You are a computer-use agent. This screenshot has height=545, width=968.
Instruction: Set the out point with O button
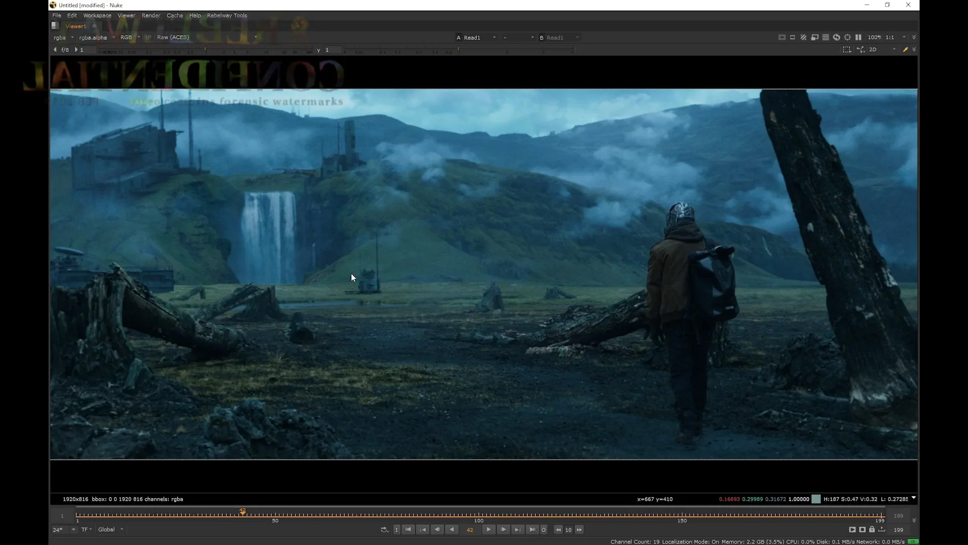coord(543,530)
